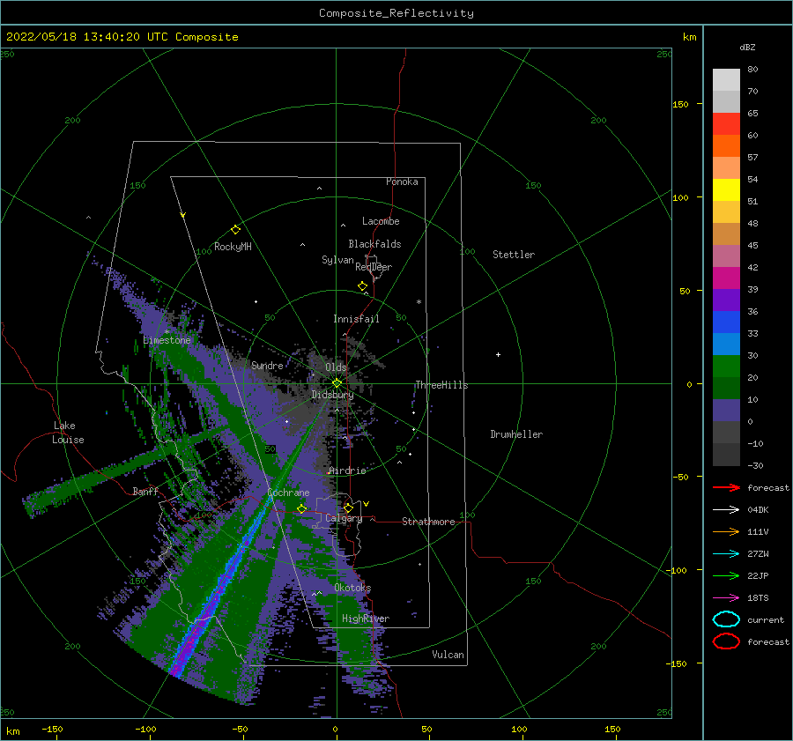Click the cyan 27ZW arrow icon
Image resolution: width=793 pixels, height=741 pixels.
point(726,554)
